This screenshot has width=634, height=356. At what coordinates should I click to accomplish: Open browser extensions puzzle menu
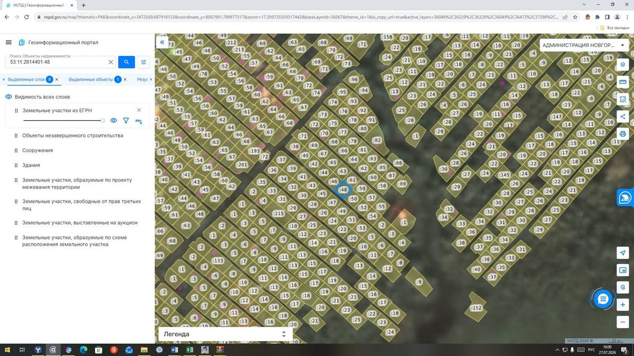click(598, 17)
